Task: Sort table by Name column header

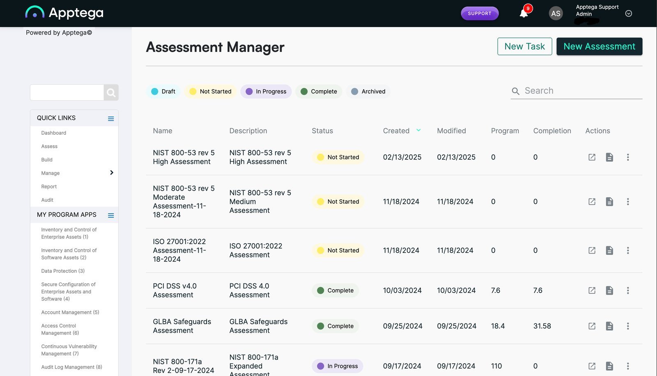Action: tap(163, 131)
